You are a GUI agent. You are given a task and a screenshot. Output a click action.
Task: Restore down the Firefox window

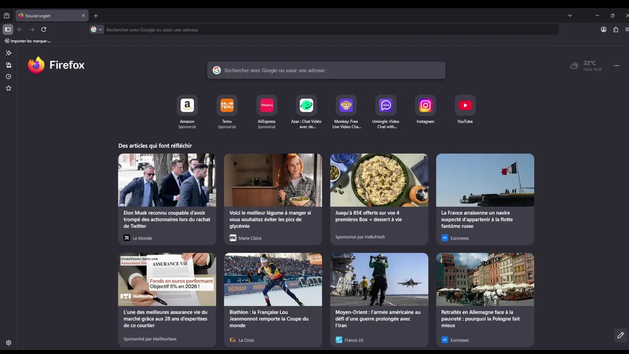[612, 16]
